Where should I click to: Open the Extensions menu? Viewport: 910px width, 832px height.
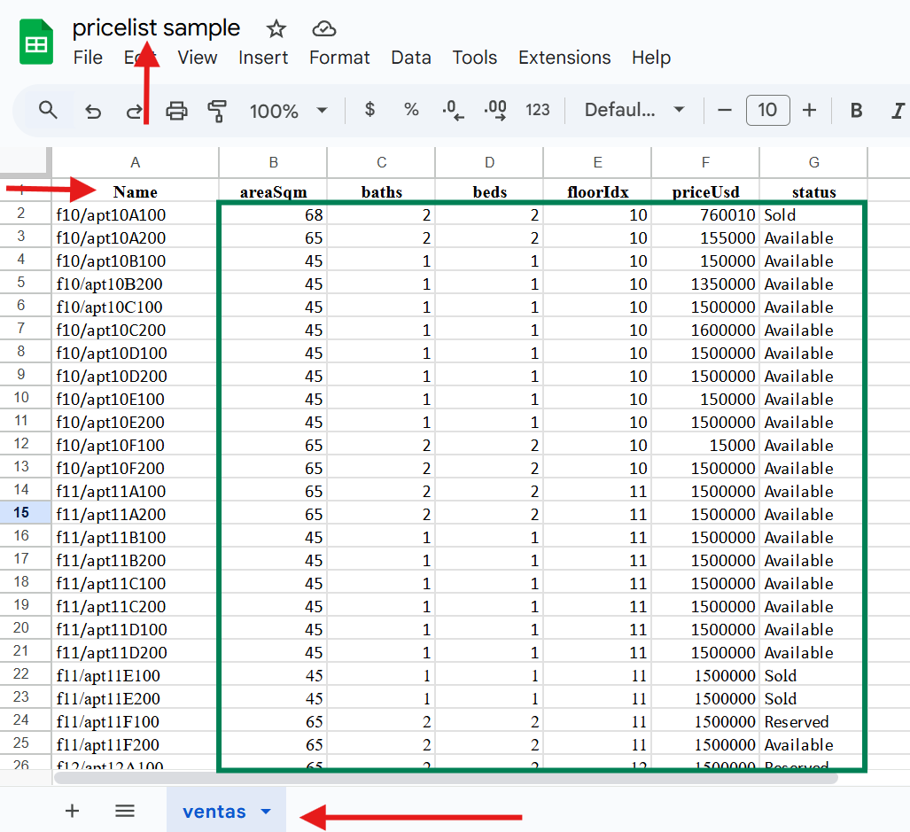[564, 58]
